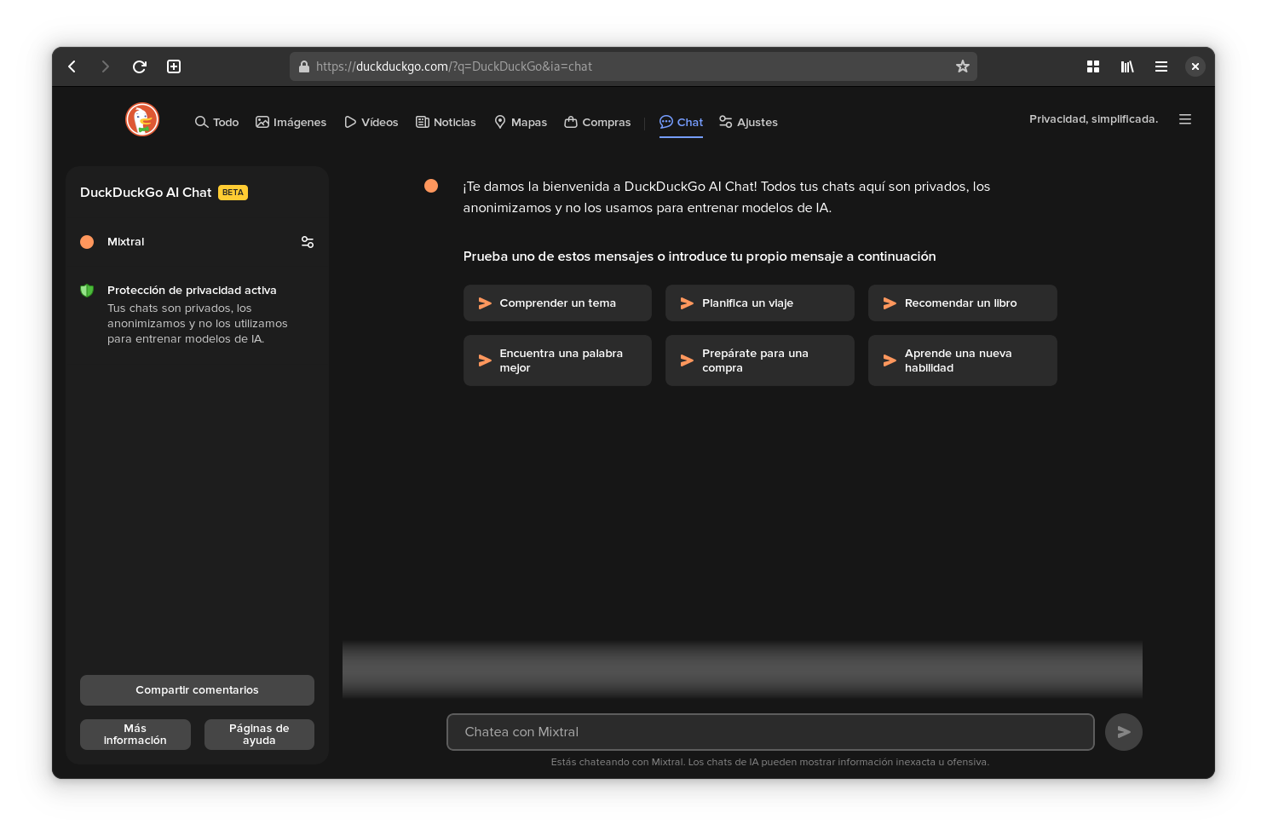Screen dimensions: 1267x836
Task: Choose the 'Planifica un viaje' prompt
Action: [x=760, y=303]
